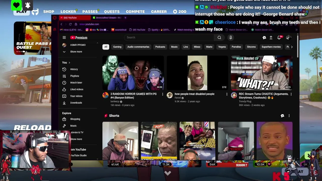Expand Show more under subscriptions
322x181 pixels.
(x=76, y=52)
